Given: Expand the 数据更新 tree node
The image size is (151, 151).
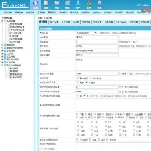Looking at the screenshot, I should point(2,45).
